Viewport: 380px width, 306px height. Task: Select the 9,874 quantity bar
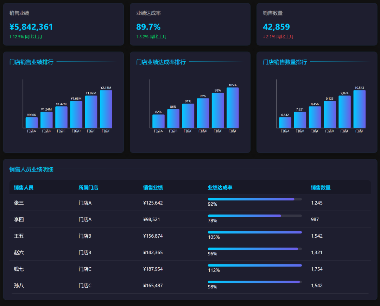click(x=344, y=112)
